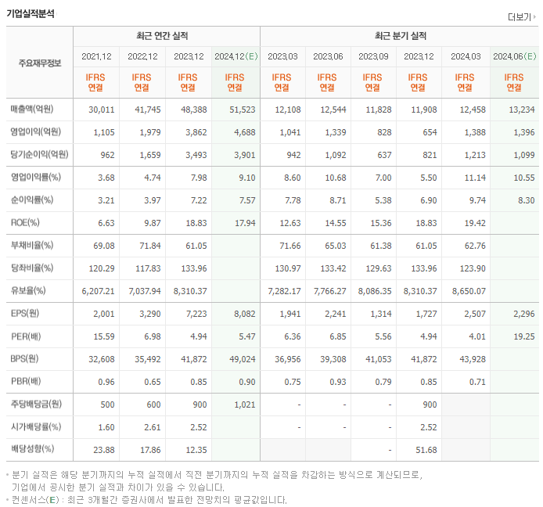Click the 영업이익률(%) row label
This screenshot has width=543, height=507.
point(36,178)
